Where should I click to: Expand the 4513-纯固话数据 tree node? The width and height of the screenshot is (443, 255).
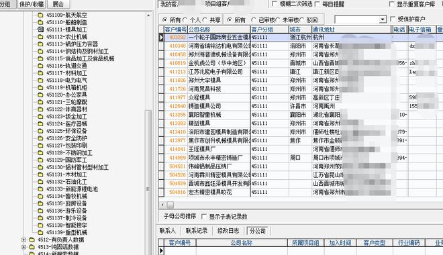click(23, 247)
